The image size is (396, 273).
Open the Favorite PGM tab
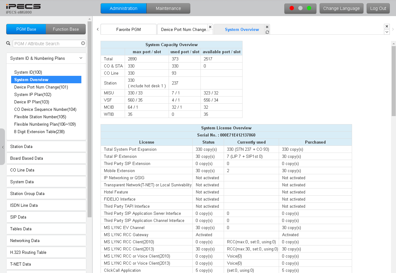point(128,29)
